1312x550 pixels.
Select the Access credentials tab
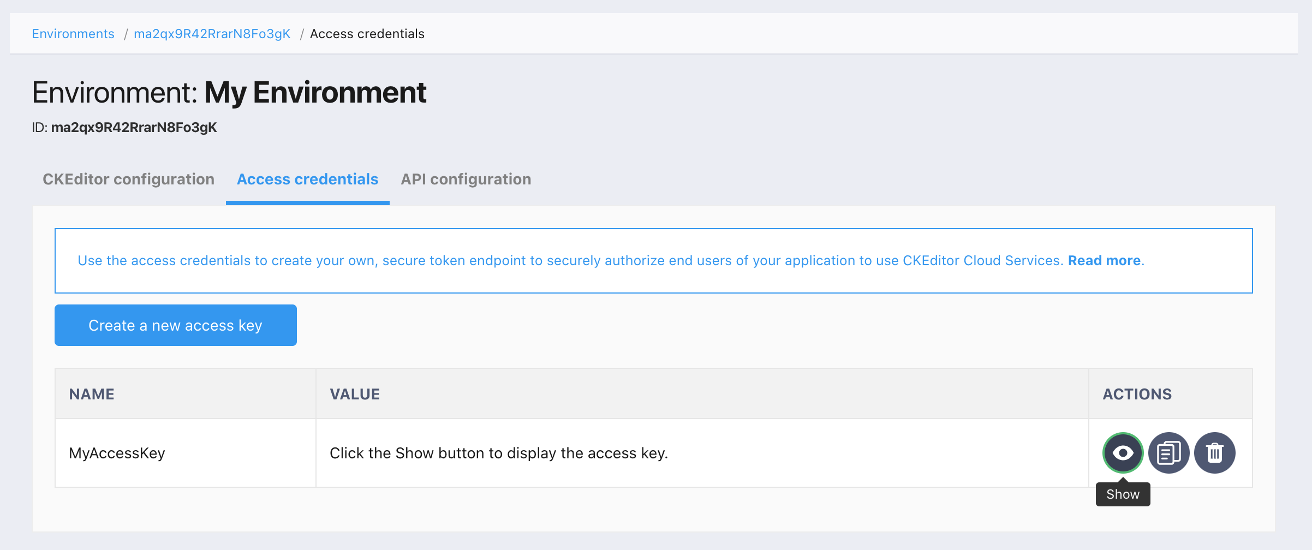point(307,180)
